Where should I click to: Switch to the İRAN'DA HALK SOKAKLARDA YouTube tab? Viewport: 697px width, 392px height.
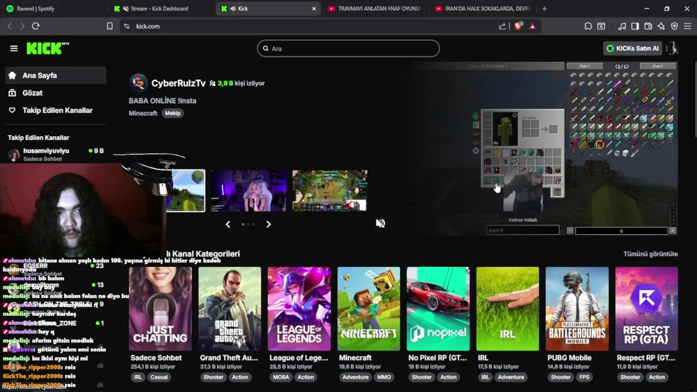[x=482, y=9]
